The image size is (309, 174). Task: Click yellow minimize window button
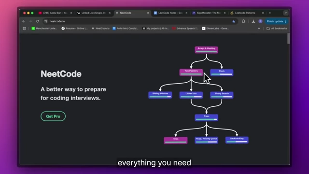[x=28, y=13]
